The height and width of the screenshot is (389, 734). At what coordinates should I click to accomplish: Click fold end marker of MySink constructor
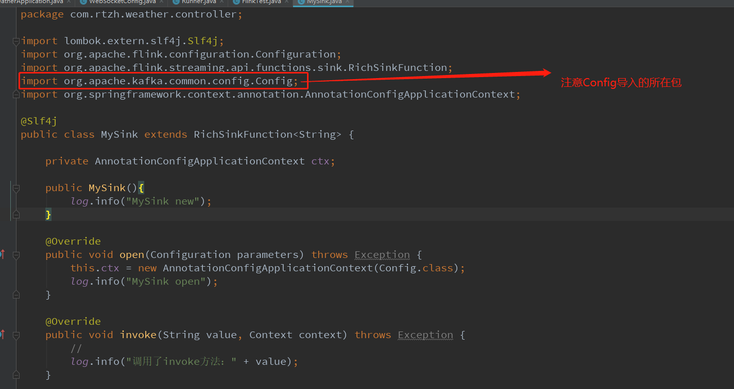tap(16, 215)
